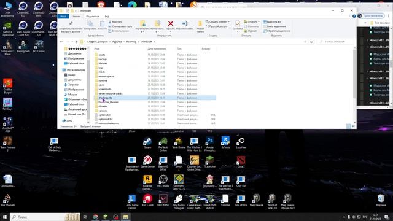
Task: Open Network (Сеть) in the navigation pane
Action: coord(69,121)
